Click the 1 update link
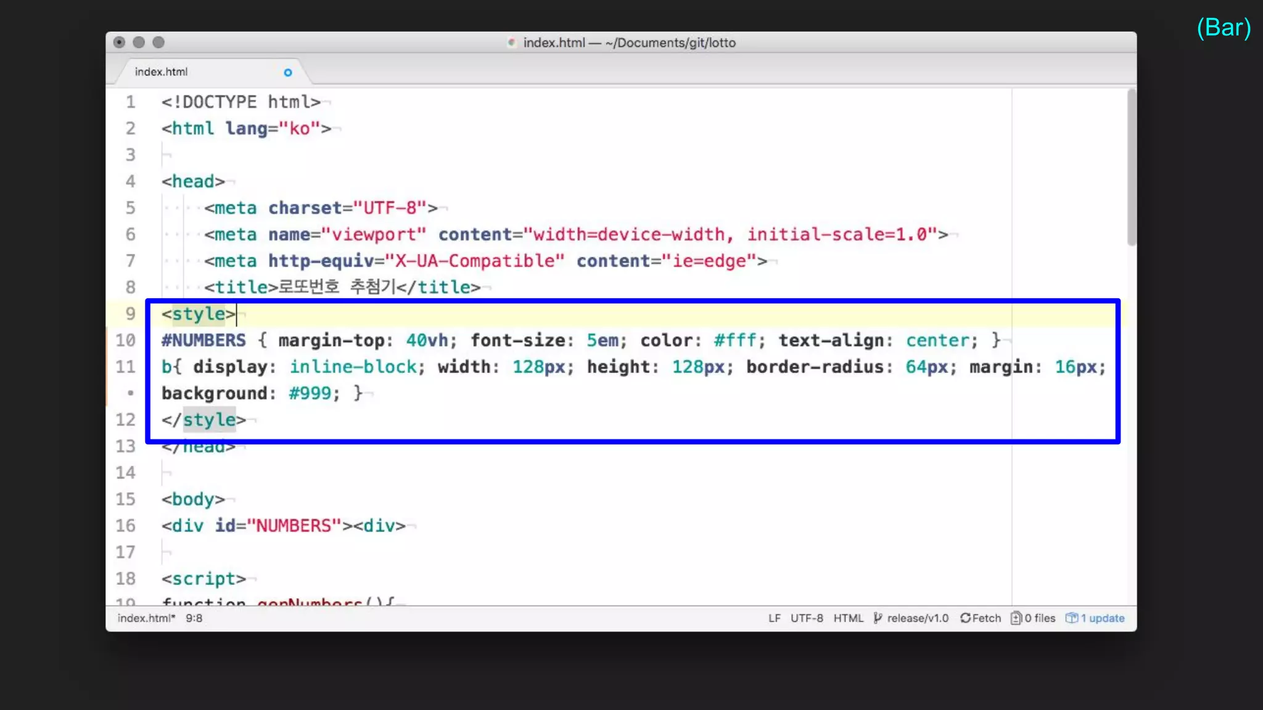Image resolution: width=1263 pixels, height=710 pixels. point(1103,618)
